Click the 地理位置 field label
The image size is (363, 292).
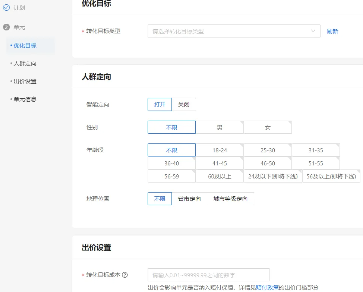tap(98, 199)
